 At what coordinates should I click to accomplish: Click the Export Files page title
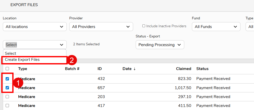coord(24,5)
